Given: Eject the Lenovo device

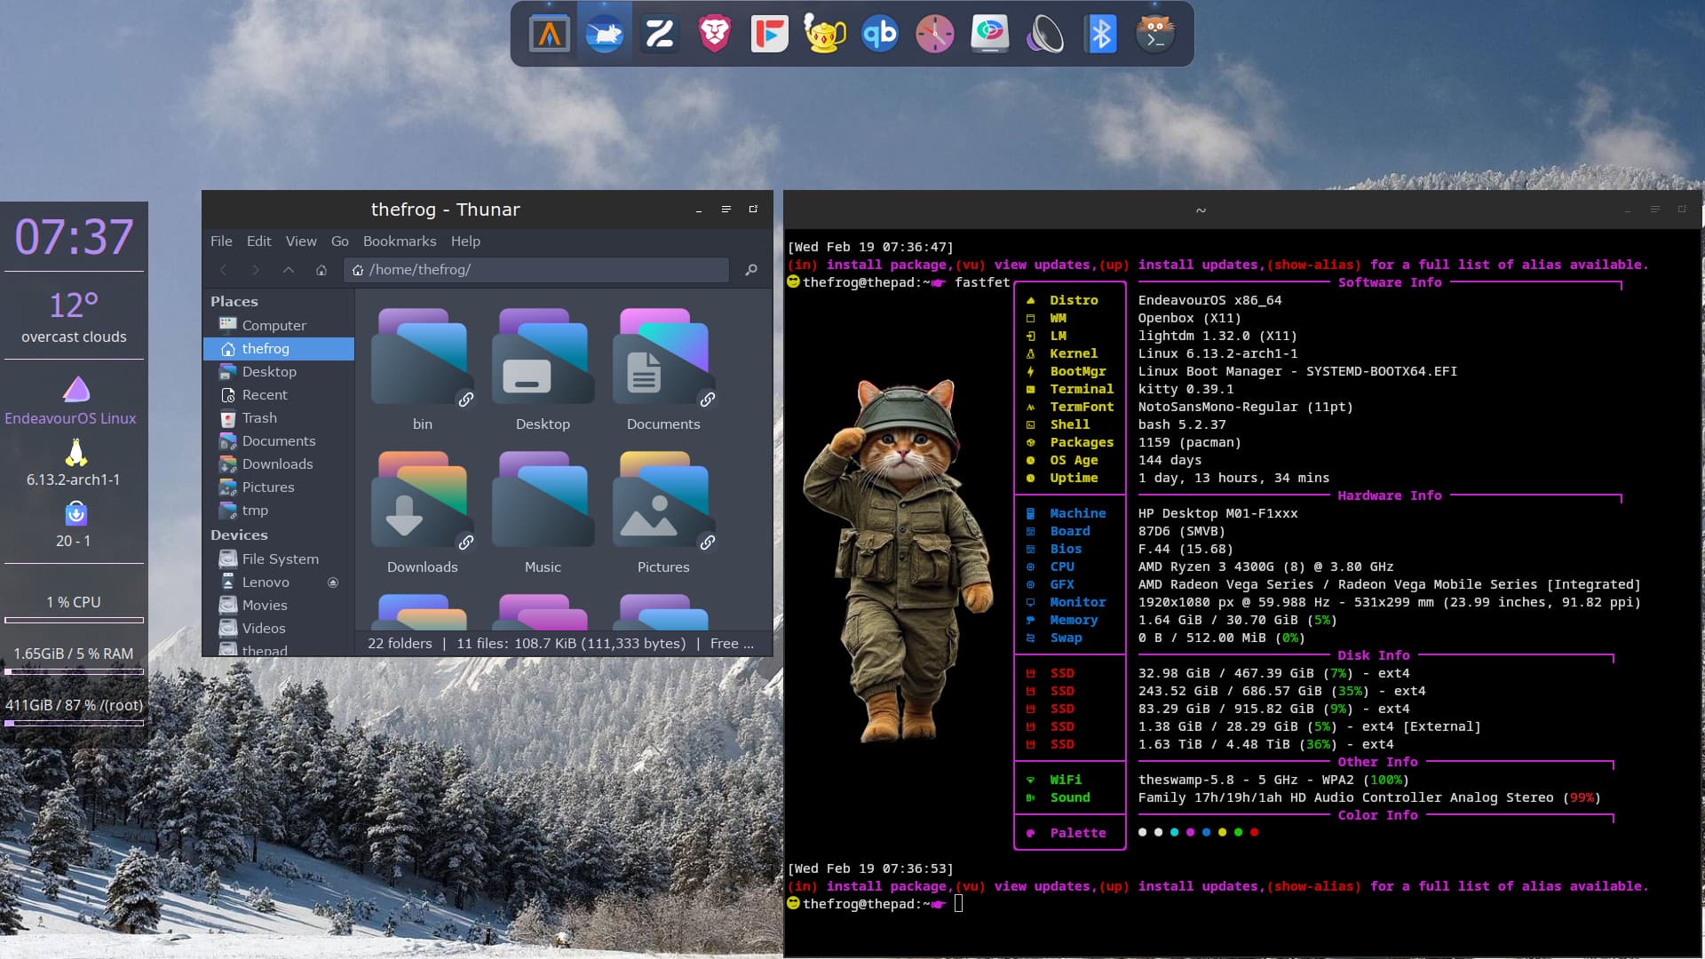Looking at the screenshot, I should click(333, 583).
